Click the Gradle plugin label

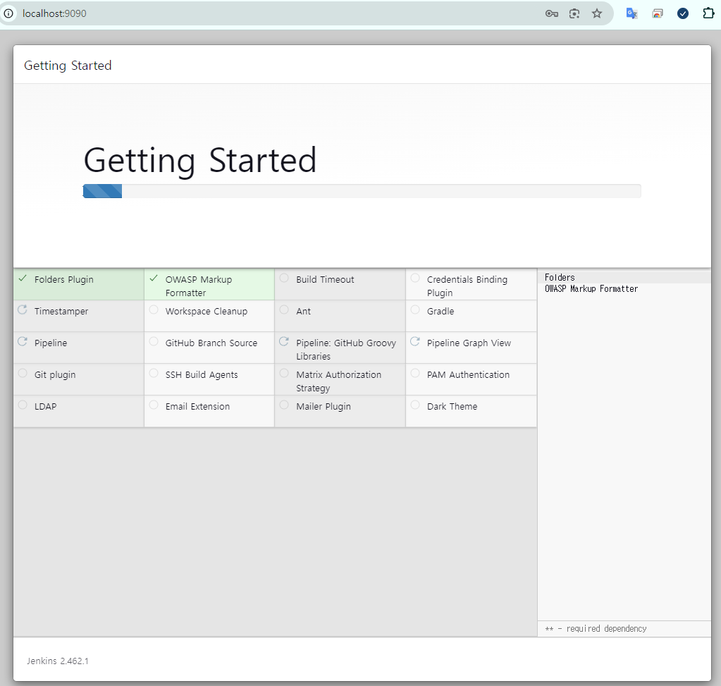440,312
